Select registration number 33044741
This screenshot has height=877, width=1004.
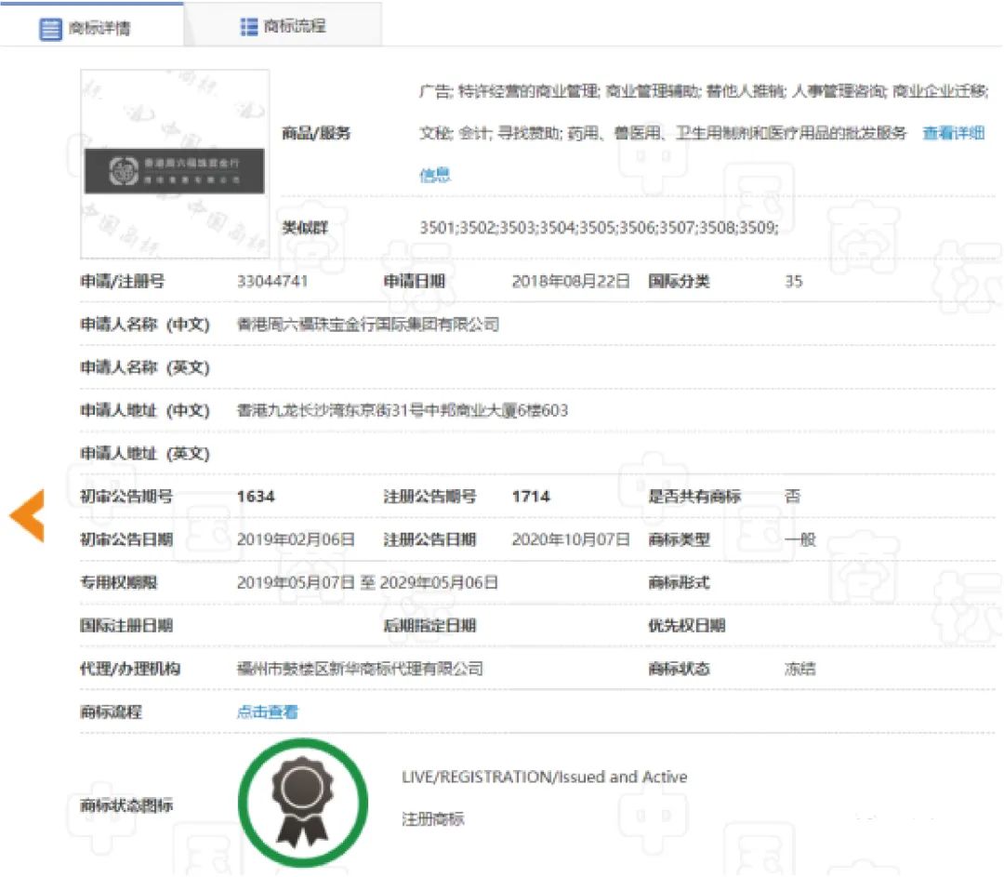272,281
